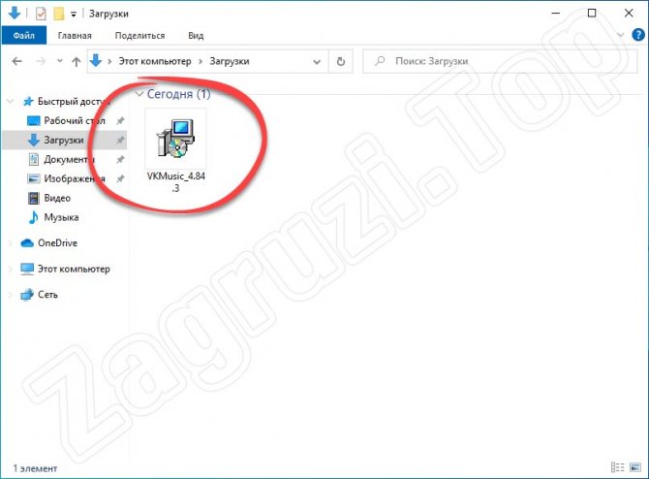Go forward with the right arrow button
This screenshot has width=649, height=479.
(x=41, y=61)
